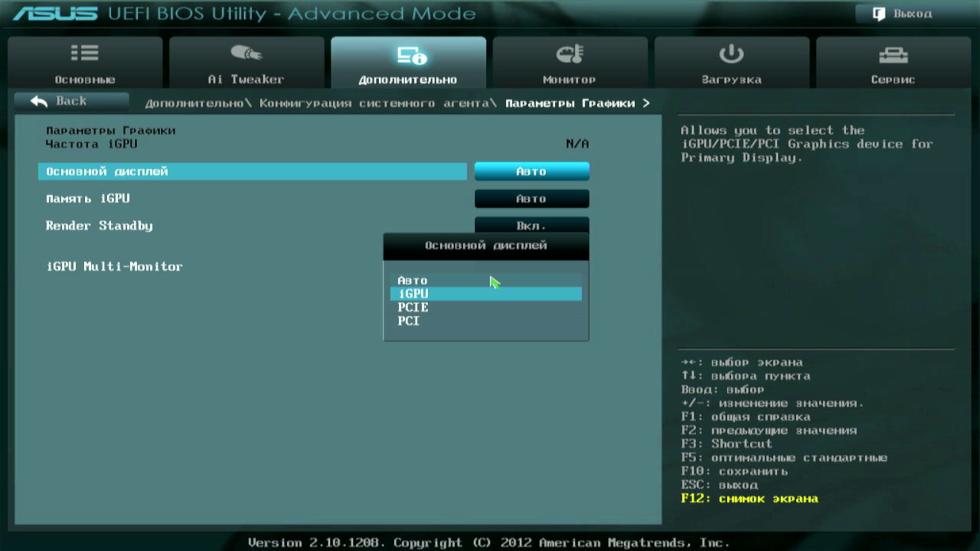Viewport: 980px width, 551px height.
Task: Select the PCI option from the list
Action: point(408,321)
